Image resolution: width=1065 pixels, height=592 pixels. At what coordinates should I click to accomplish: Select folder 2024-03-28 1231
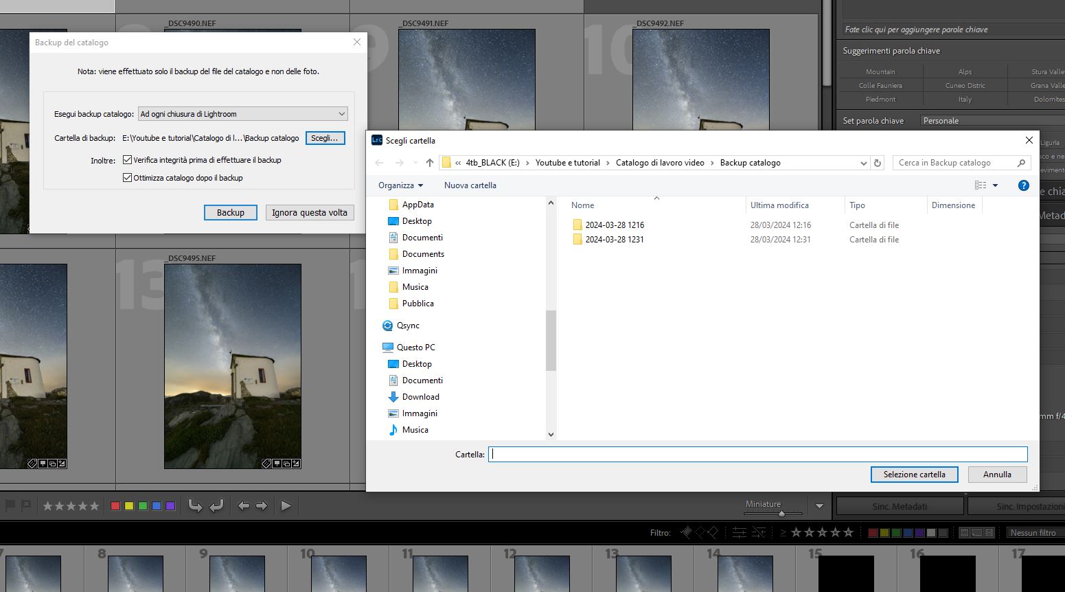coord(615,240)
